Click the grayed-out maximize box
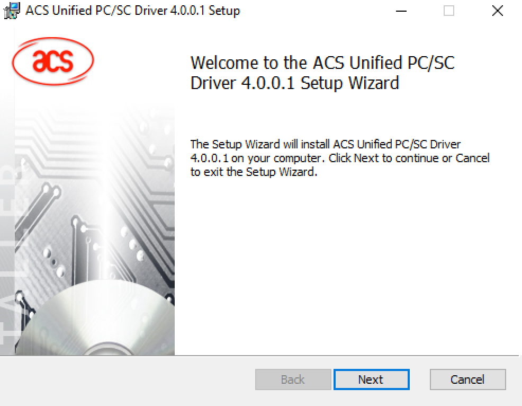522x406 pixels. [449, 11]
